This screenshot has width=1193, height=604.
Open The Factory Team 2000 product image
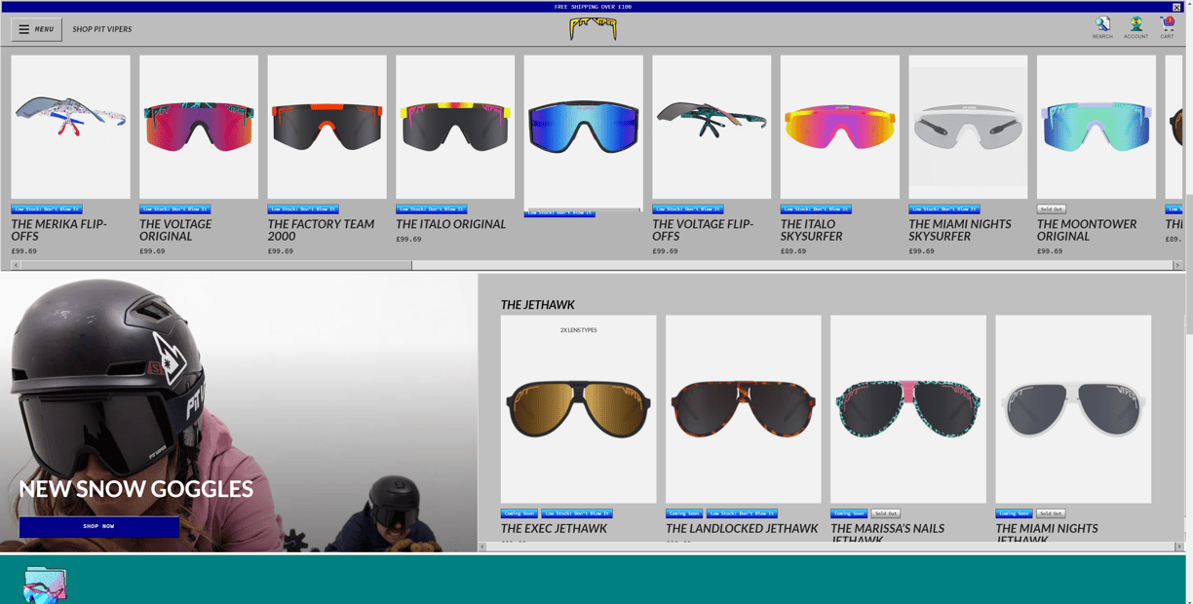(327, 127)
